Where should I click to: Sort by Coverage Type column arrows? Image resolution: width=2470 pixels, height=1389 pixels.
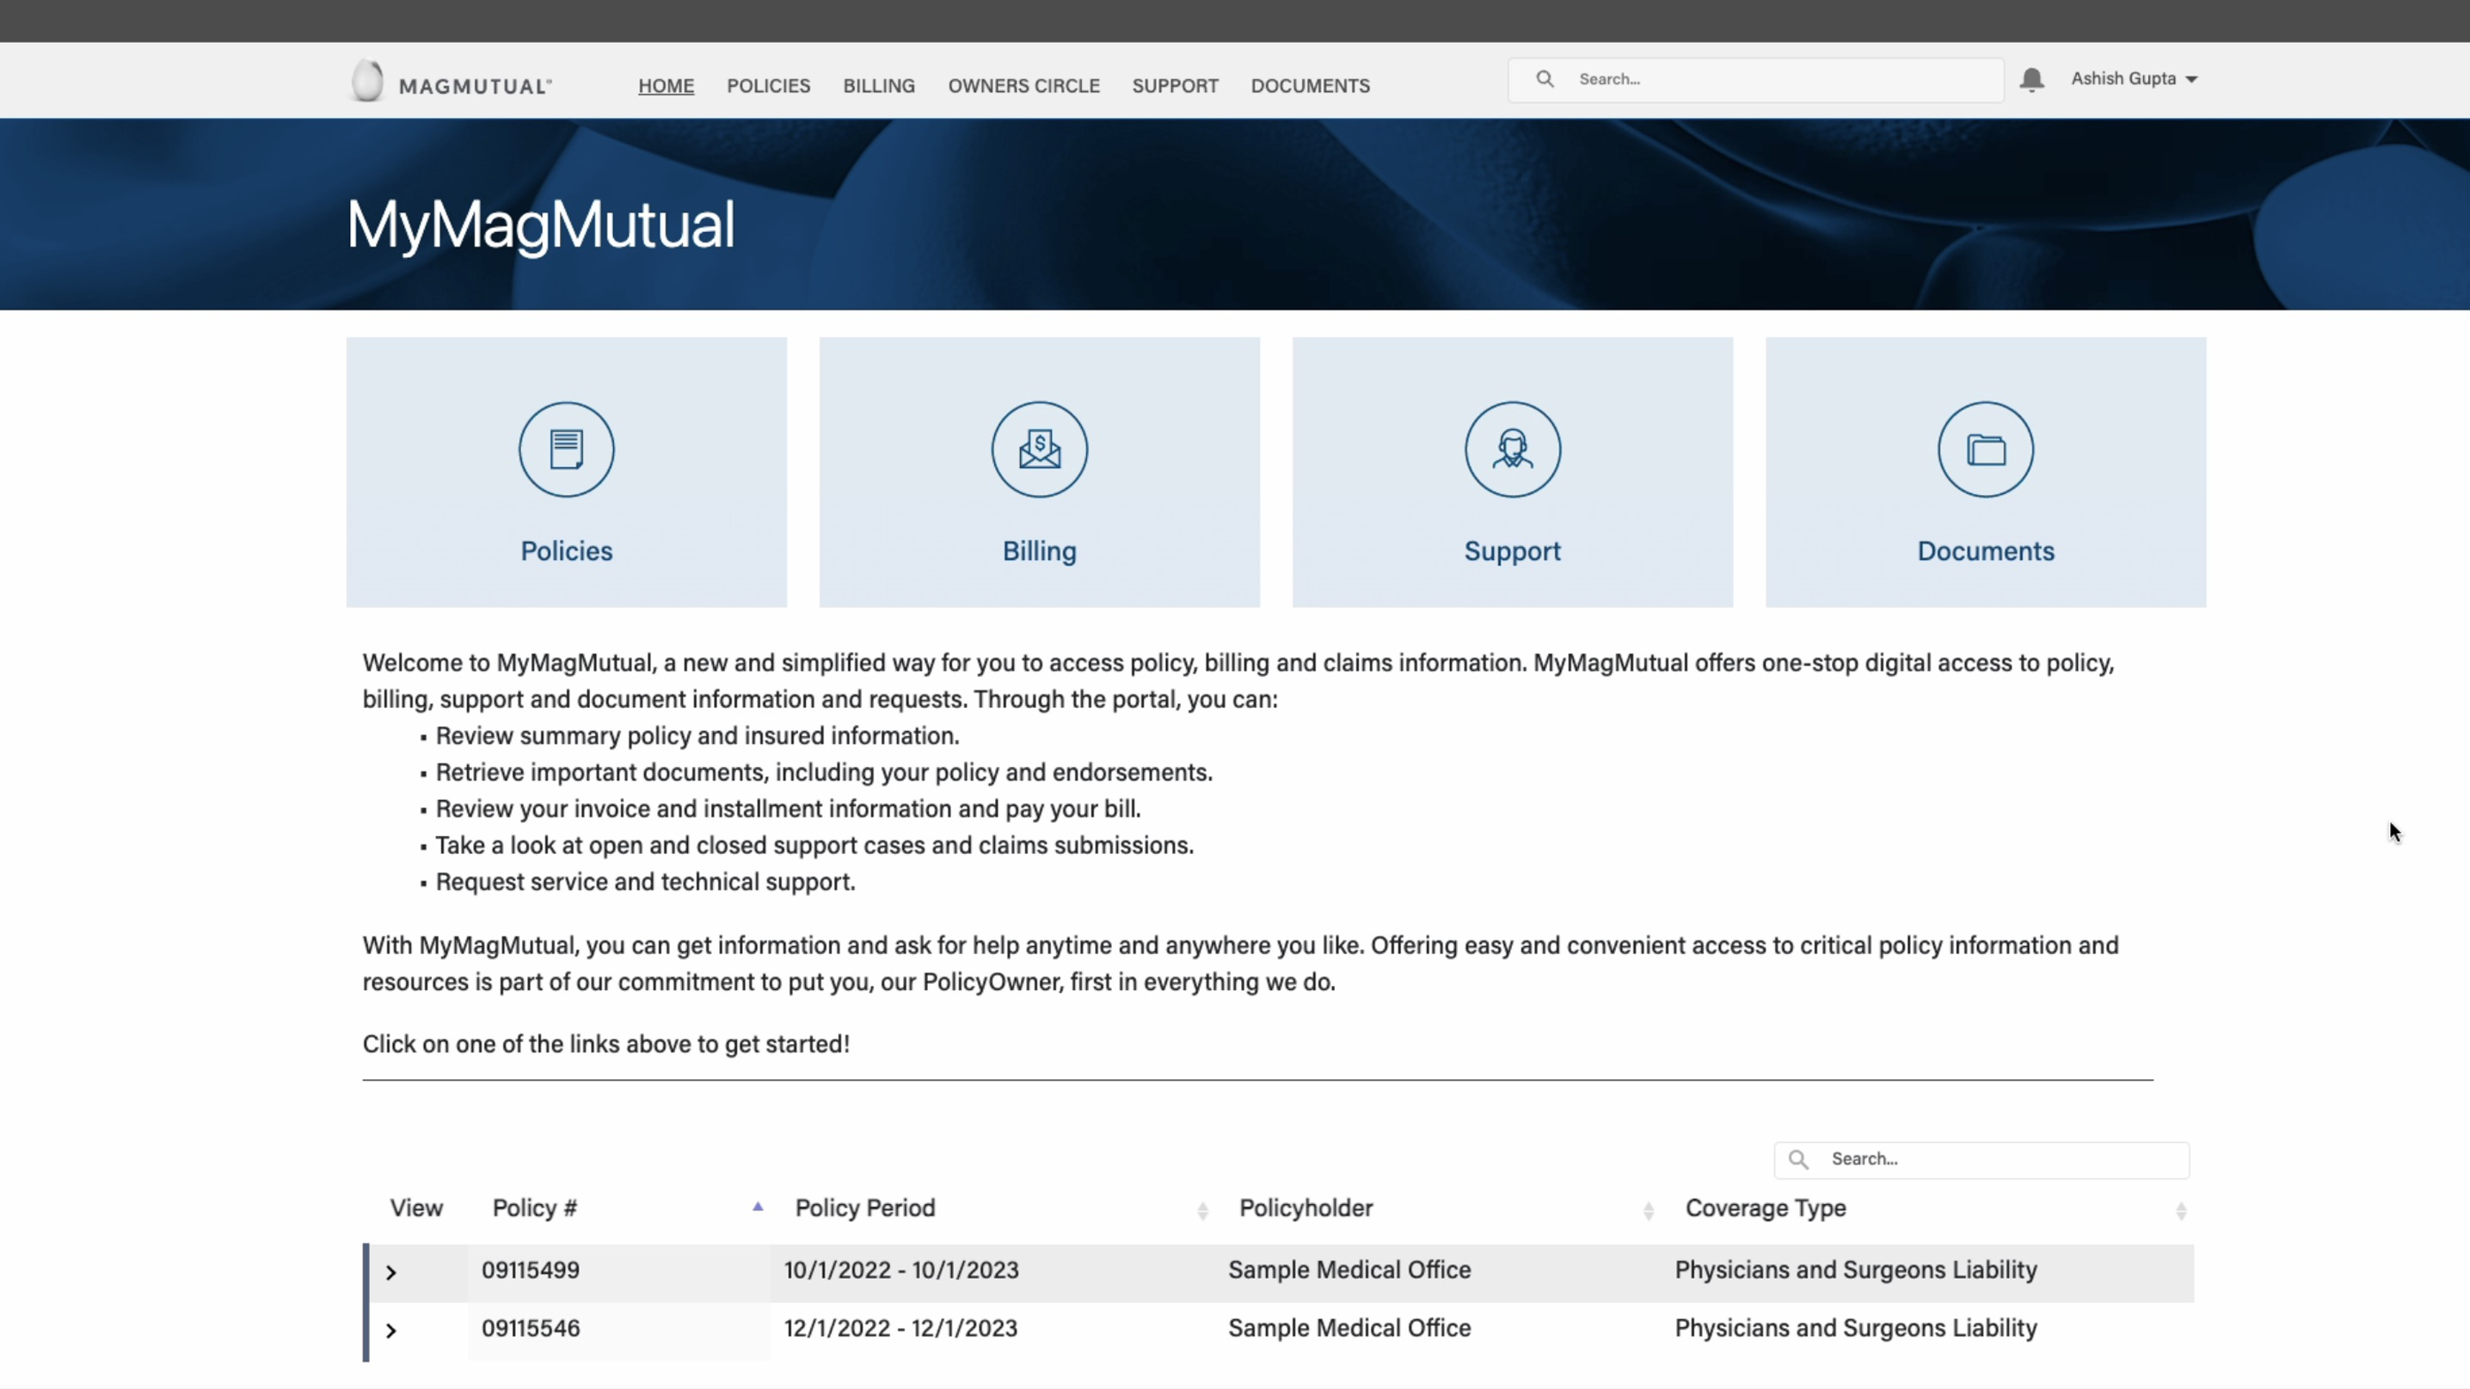coord(2180,1211)
